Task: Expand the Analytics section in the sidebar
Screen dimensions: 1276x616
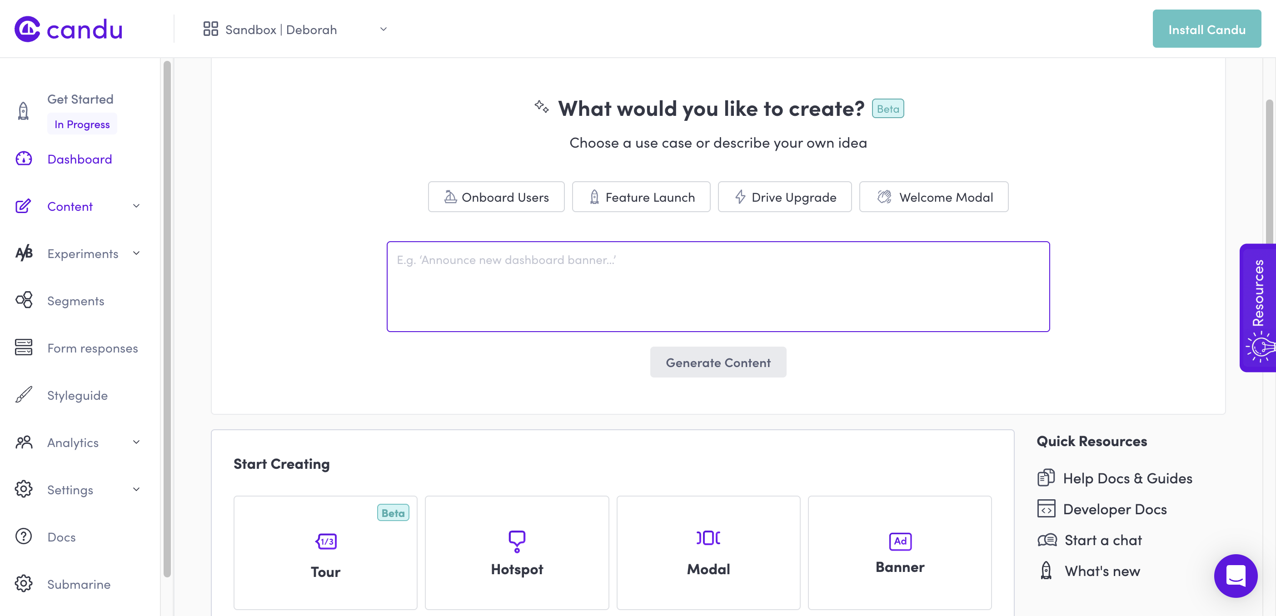Action: [x=136, y=442]
